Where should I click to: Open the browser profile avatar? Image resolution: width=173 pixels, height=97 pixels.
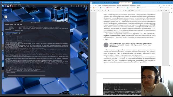pos(169,5)
